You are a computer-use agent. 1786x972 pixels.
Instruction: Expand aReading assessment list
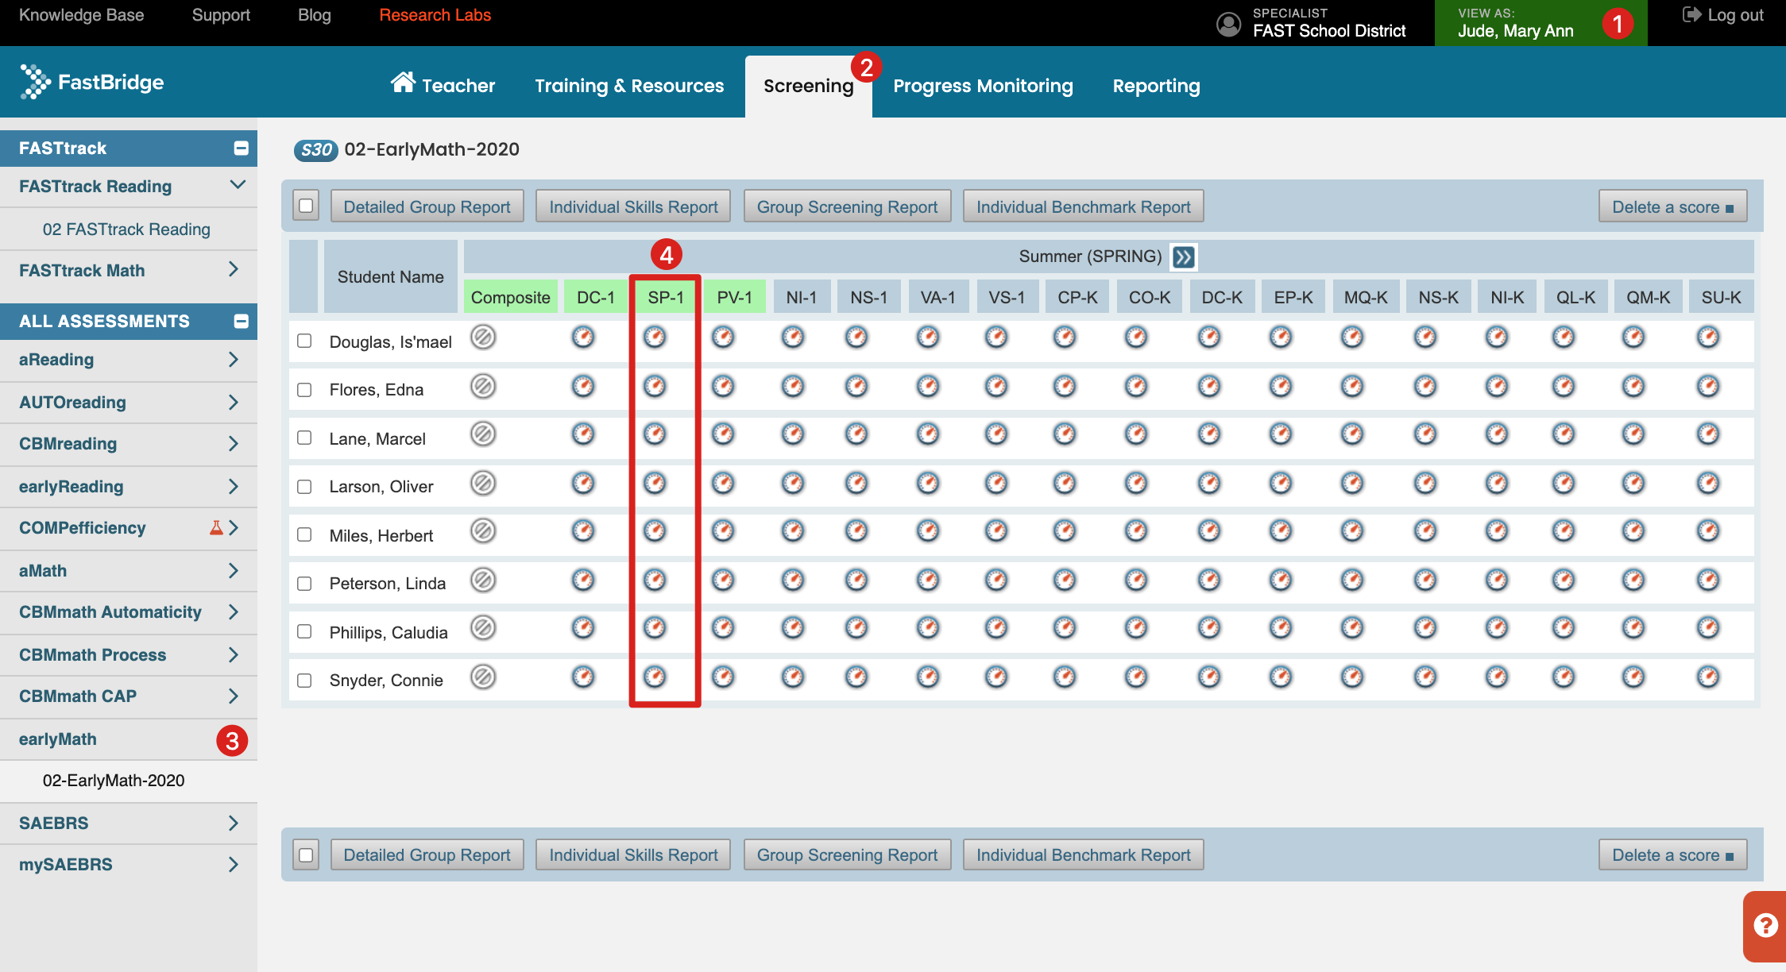pyautogui.click(x=234, y=360)
